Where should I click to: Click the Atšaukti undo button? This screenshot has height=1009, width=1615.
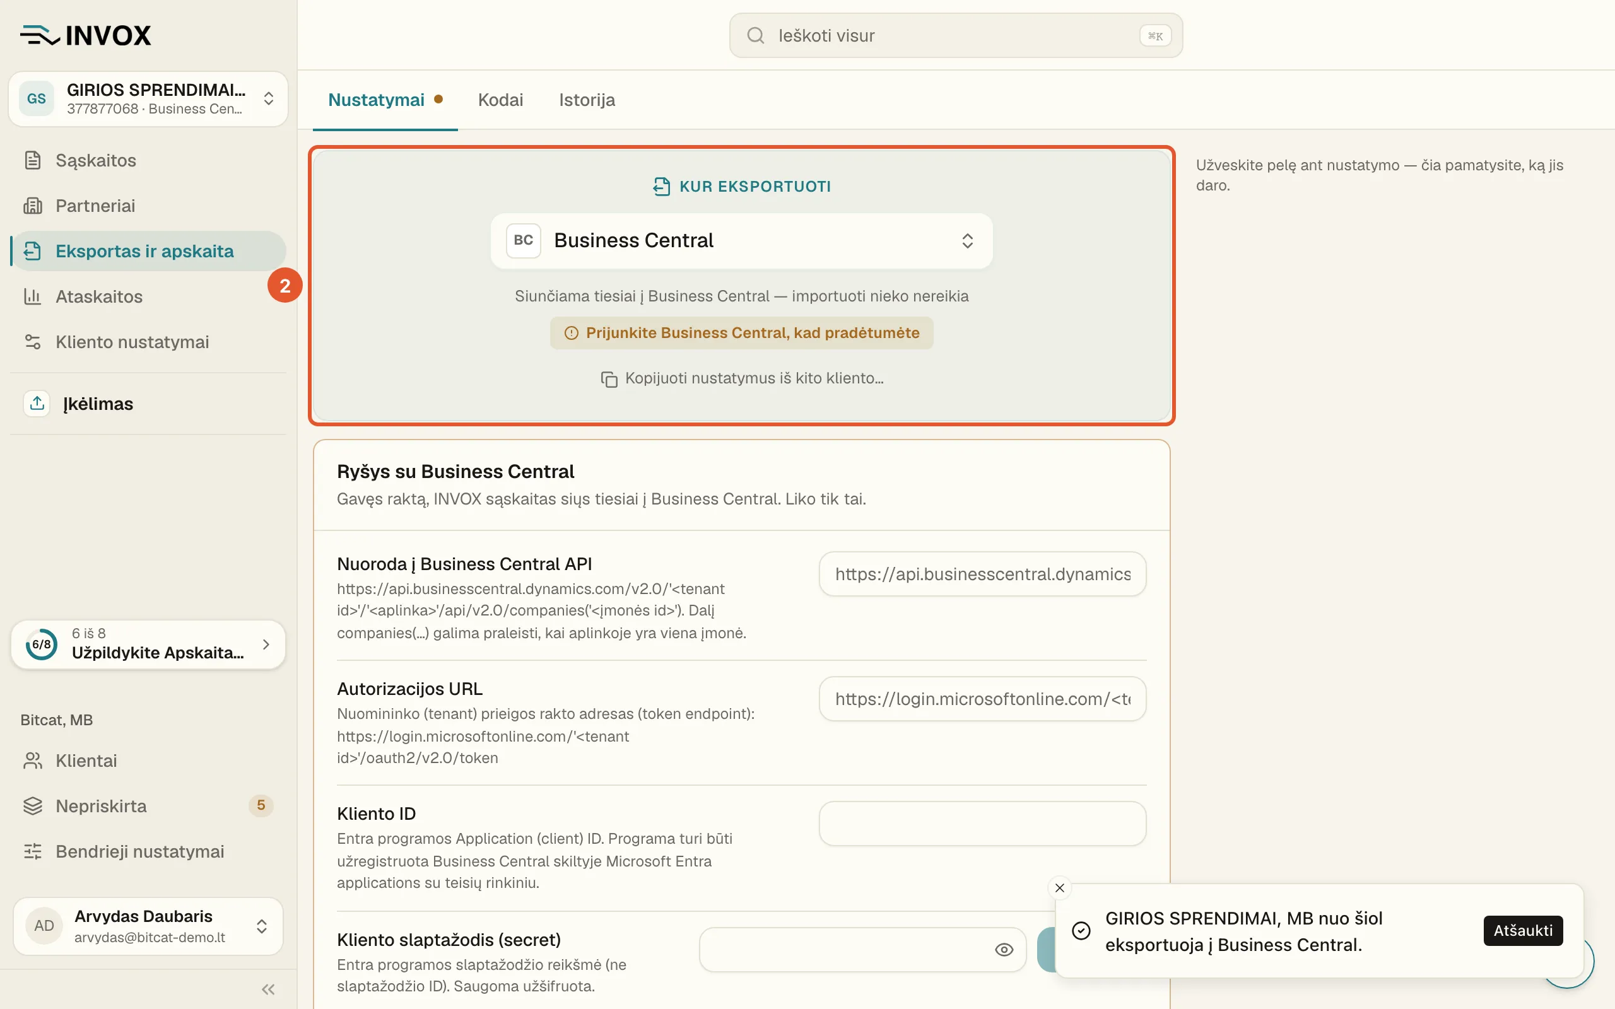[x=1523, y=930]
